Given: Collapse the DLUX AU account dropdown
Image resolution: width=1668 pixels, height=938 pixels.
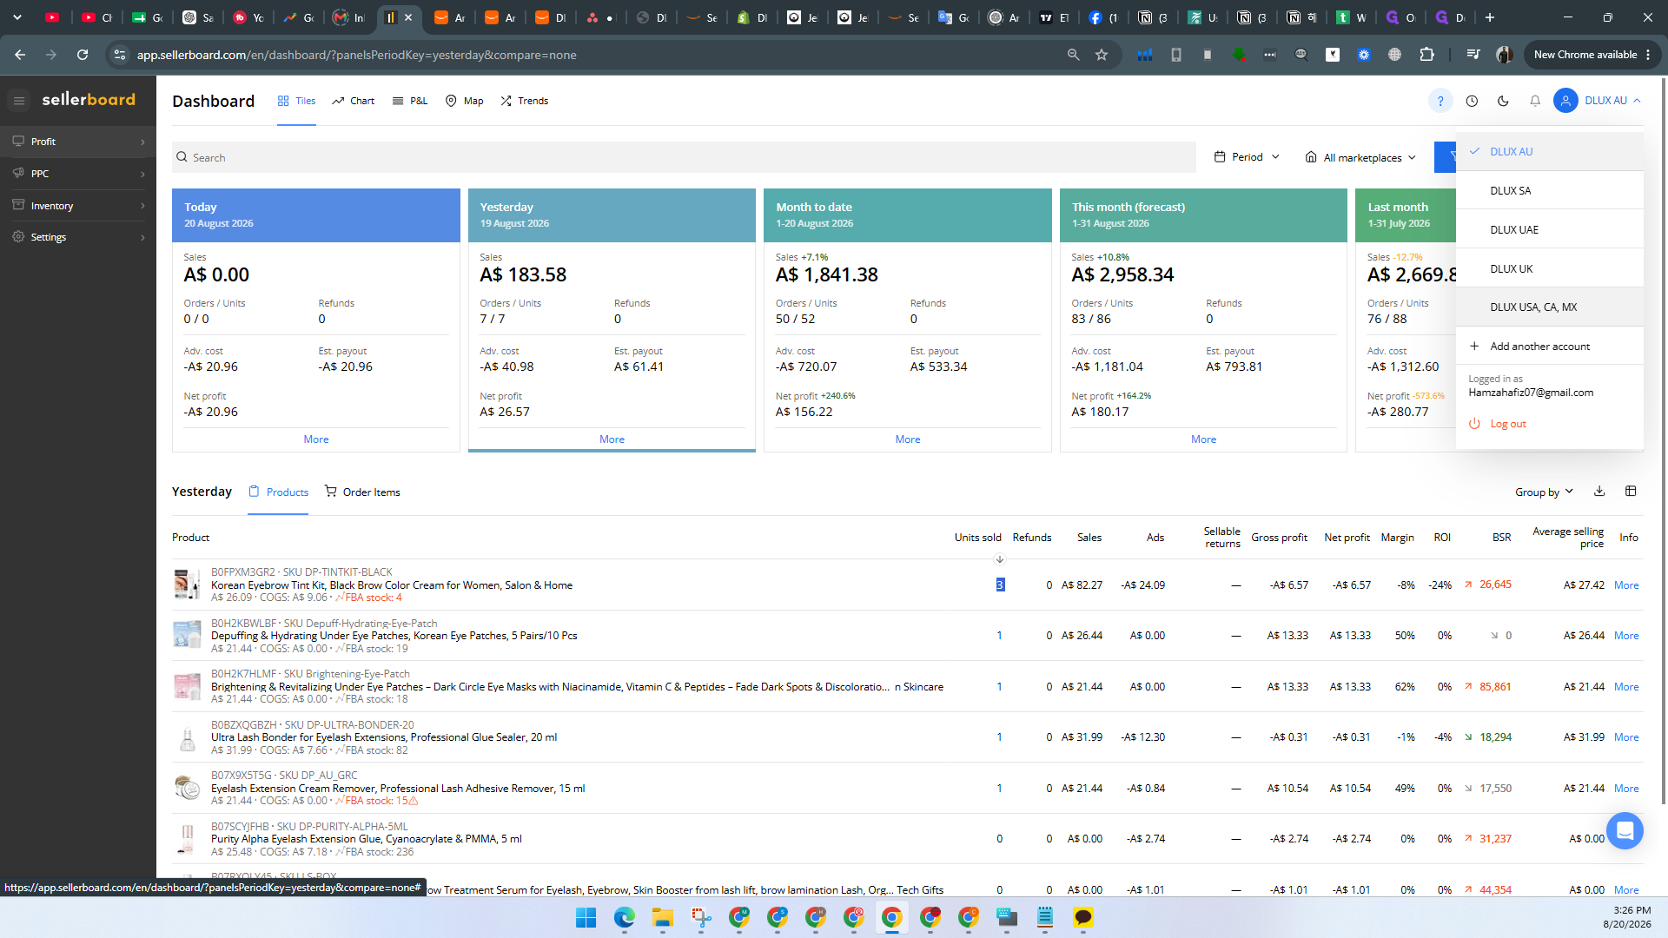Looking at the screenshot, I should (x=1613, y=101).
